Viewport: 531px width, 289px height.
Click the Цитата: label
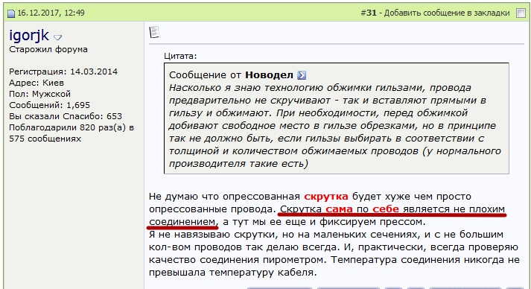180,56
